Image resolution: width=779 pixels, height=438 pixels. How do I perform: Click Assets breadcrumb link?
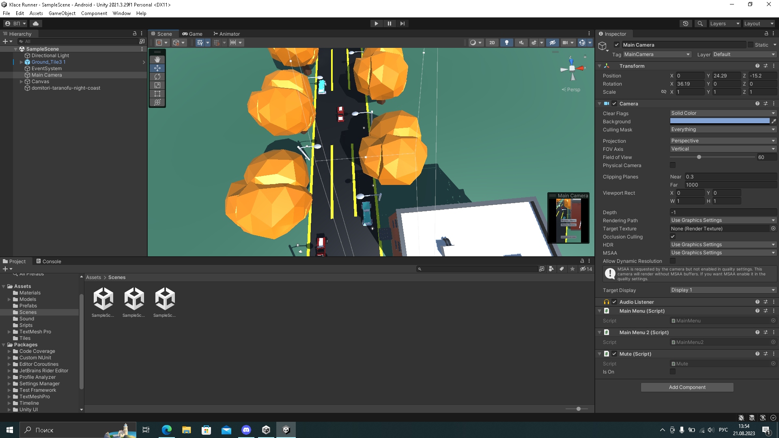(x=93, y=277)
